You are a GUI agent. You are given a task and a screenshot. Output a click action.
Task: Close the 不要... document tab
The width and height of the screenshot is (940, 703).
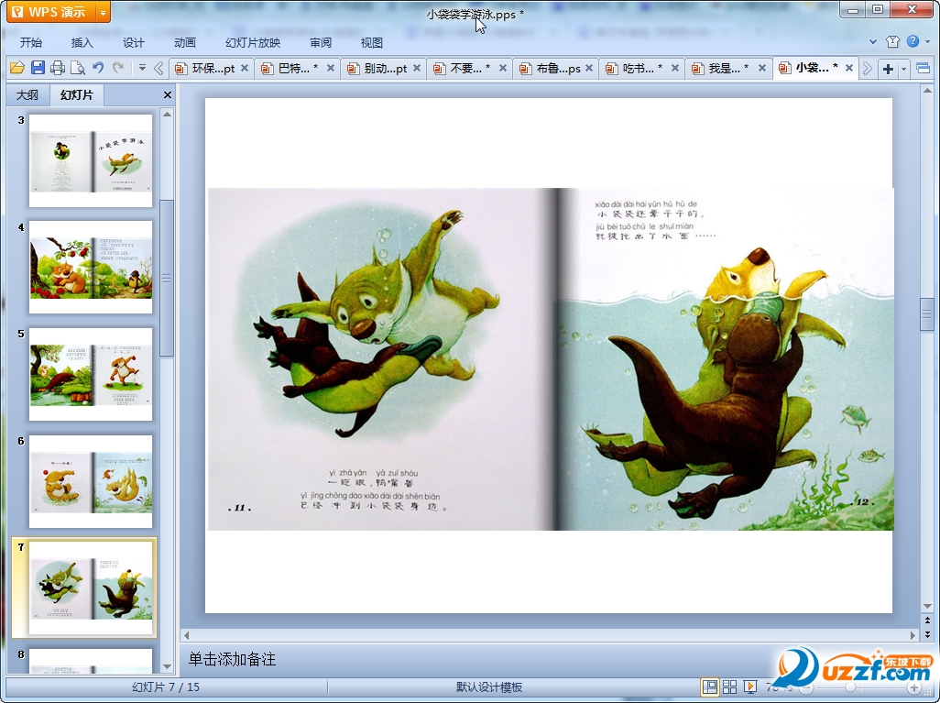(503, 69)
